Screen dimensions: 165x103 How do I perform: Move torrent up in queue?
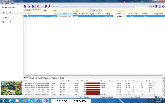54,7
